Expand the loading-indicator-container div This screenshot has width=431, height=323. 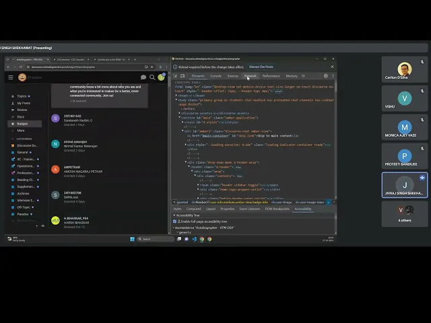pos(186,145)
